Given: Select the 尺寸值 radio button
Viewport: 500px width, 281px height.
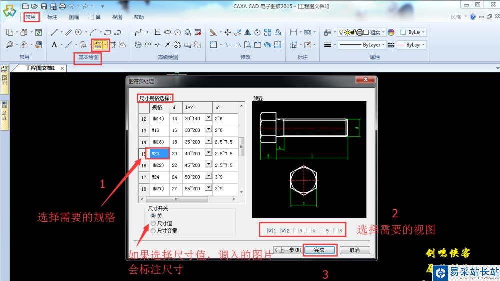Looking at the screenshot, I should [x=153, y=223].
